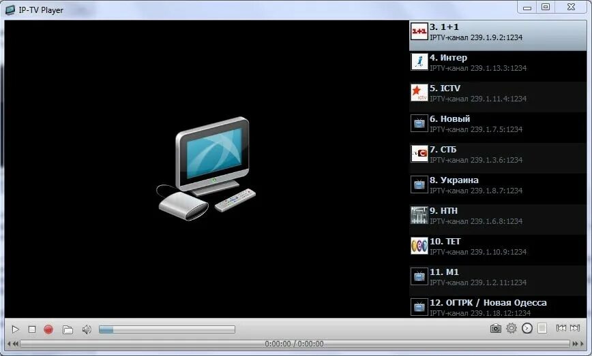Click address text 239.1.11.4:1234
The image size is (592, 356).
coord(499,99)
